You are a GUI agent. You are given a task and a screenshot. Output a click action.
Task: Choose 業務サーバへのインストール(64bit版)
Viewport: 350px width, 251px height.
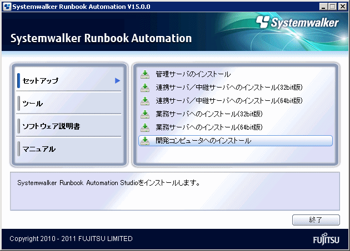[209, 127]
